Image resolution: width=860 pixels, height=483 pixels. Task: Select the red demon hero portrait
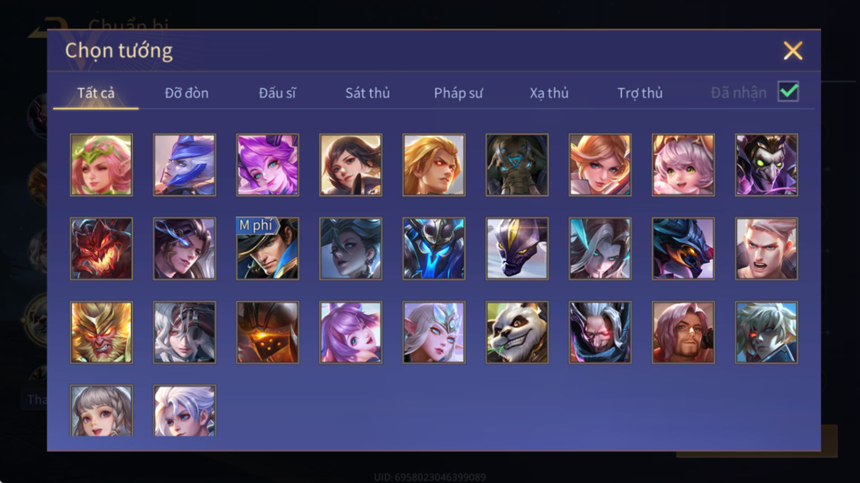[101, 248]
